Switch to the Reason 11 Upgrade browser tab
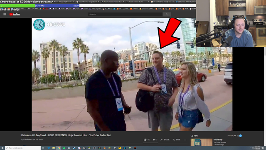This screenshot has width=266, height=150. coord(63,2)
